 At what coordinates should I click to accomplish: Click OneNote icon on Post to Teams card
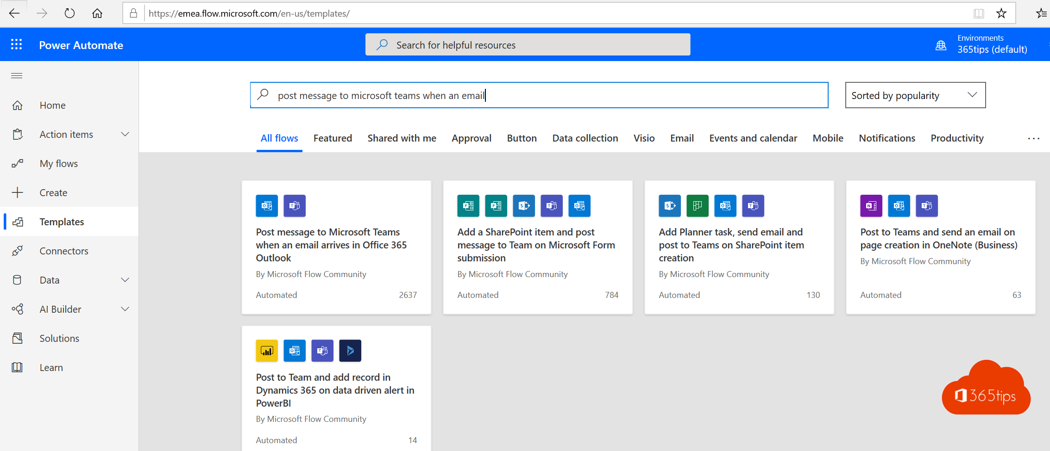pos(871,206)
